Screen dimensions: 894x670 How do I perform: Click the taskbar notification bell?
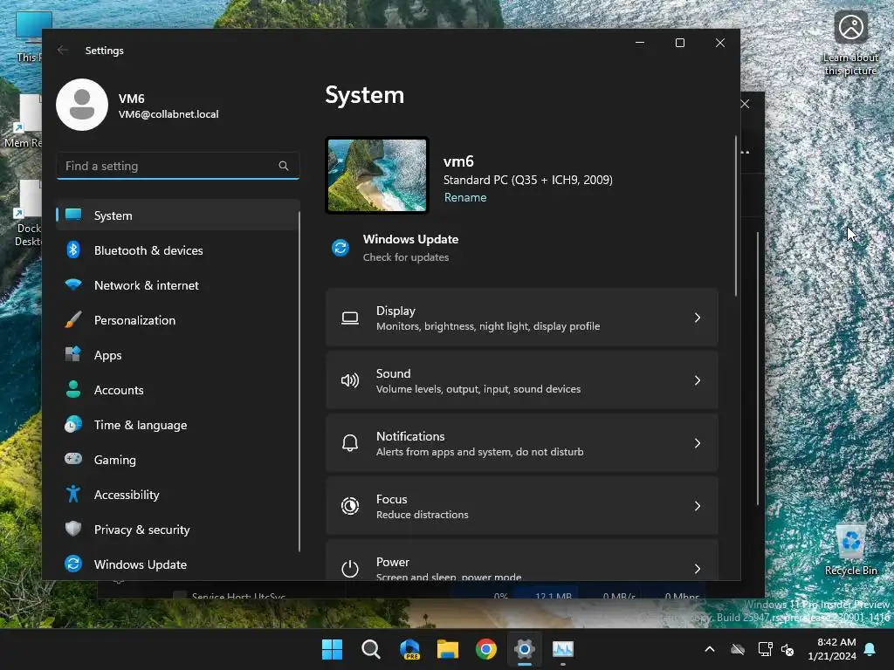point(870,649)
